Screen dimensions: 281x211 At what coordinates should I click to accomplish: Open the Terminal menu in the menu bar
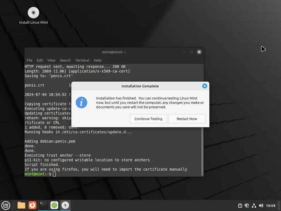pyautogui.click(x=82, y=60)
